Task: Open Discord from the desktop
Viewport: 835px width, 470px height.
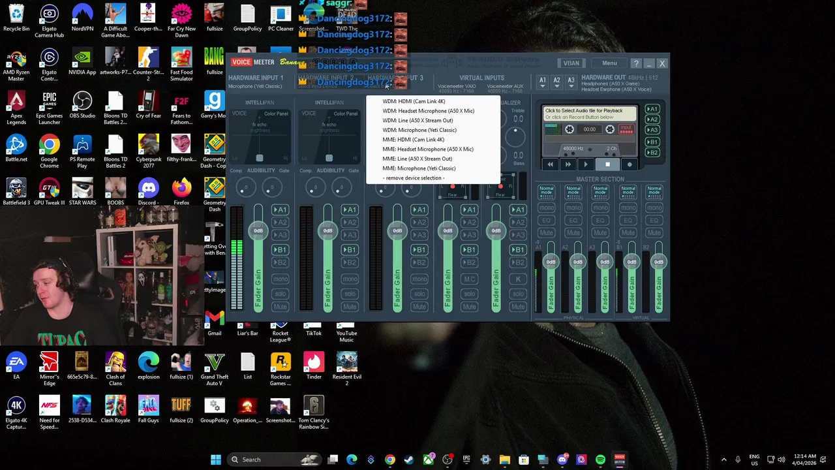Action: pos(148,193)
